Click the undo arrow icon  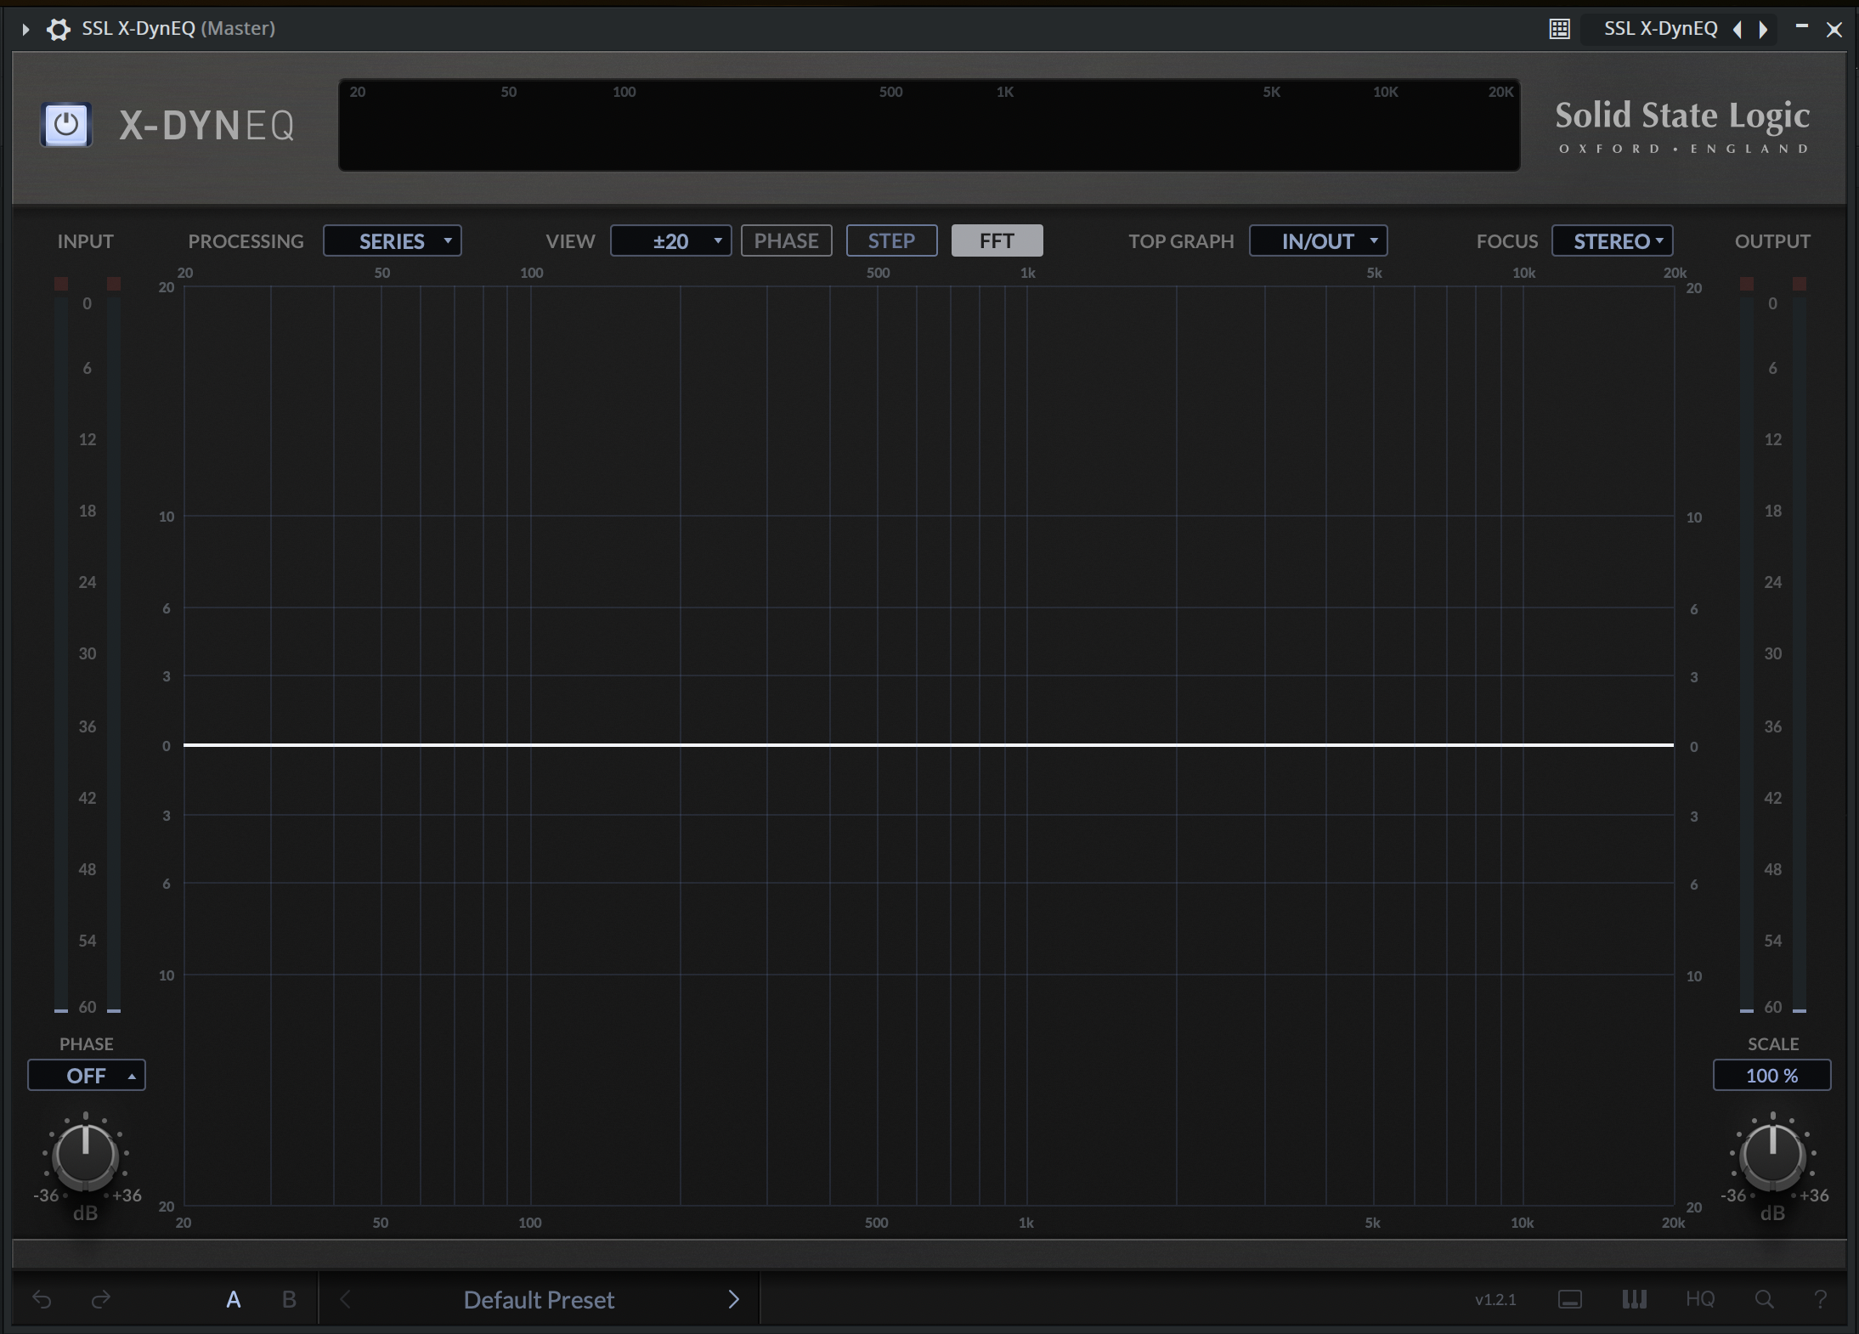coord(42,1299)
